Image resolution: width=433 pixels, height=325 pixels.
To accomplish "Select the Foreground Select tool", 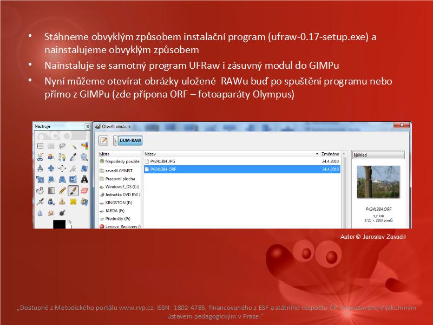I will click(x=51, y=157).
